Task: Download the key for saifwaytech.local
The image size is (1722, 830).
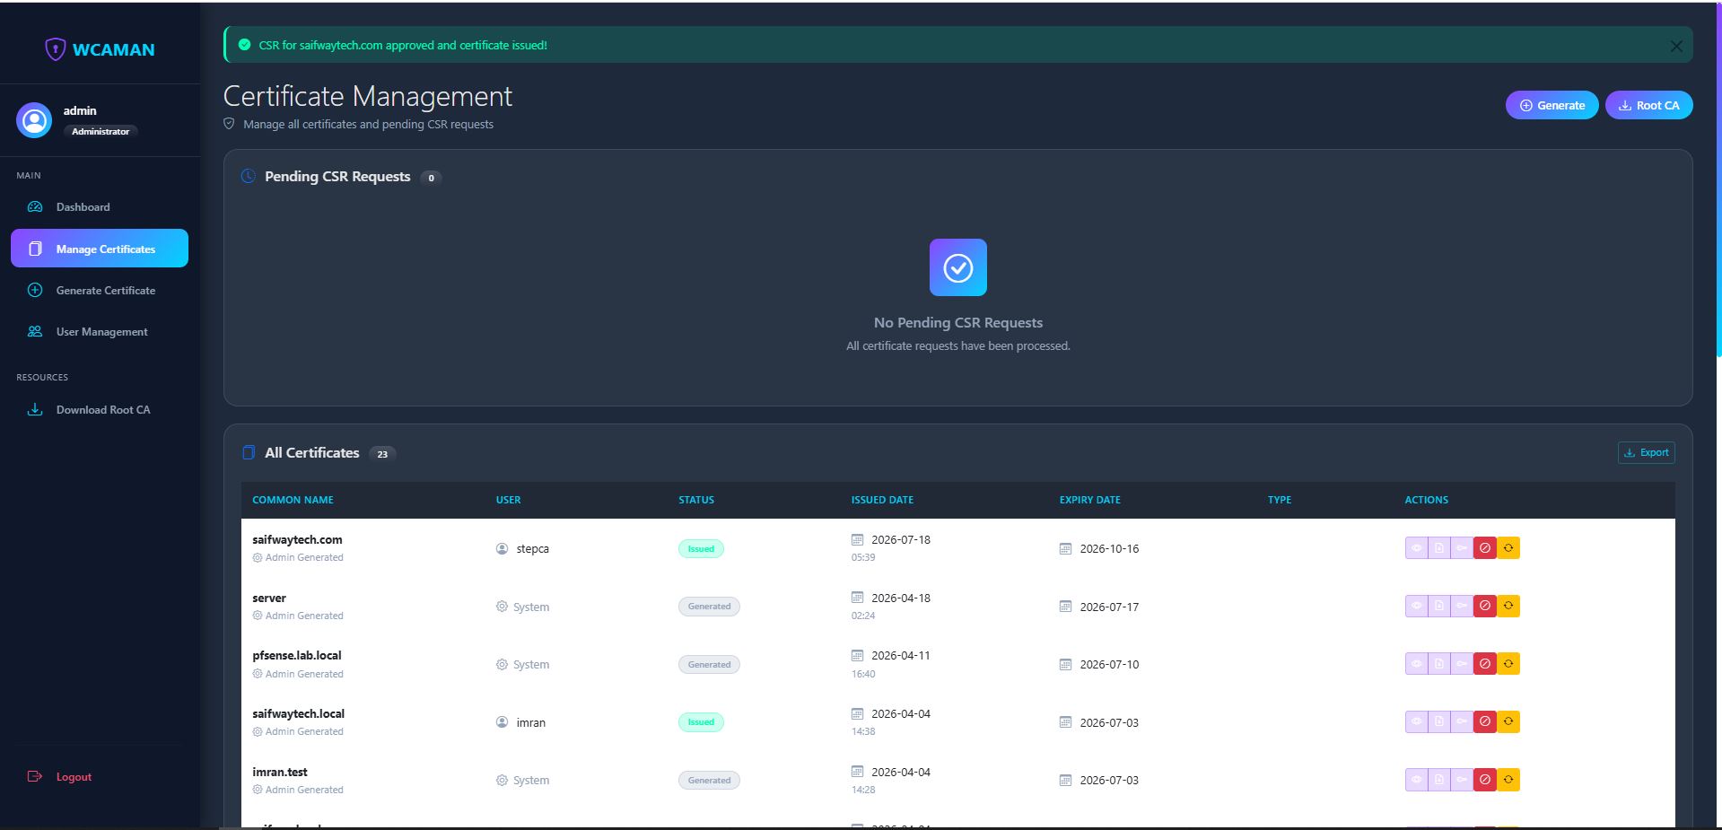Action: (1462, 722)
